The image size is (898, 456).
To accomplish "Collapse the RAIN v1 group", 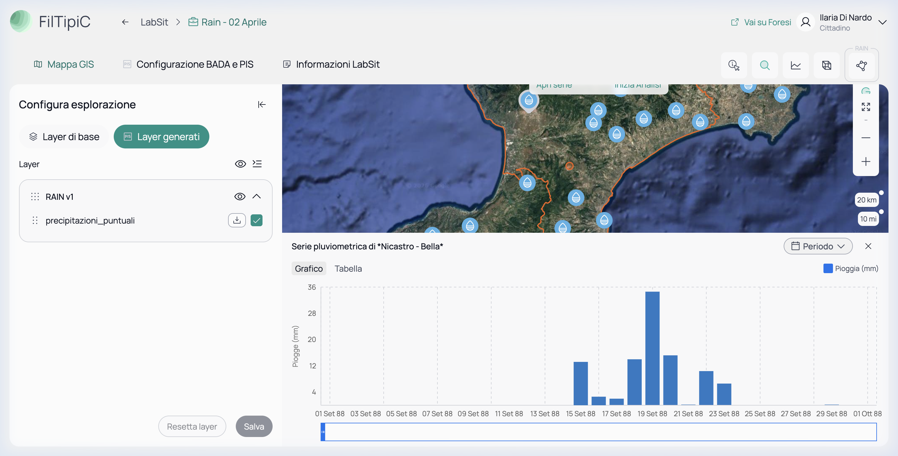I will pyautogui.click(x=257, y=196).
